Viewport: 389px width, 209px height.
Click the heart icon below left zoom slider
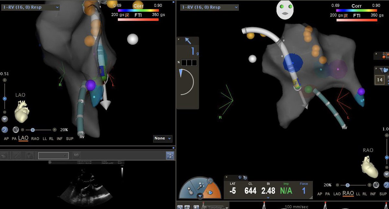5,119
